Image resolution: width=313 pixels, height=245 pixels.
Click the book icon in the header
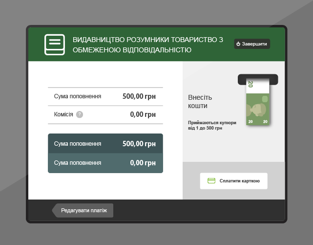pos(55,45)
